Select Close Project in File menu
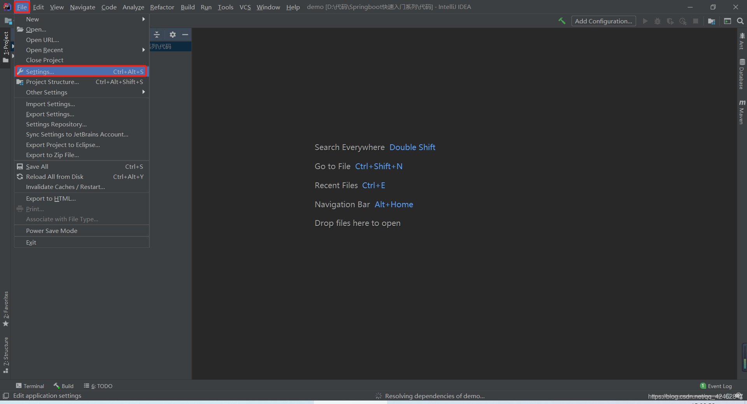747x404 pixels. pyautogui.click(x=82, y=60)
